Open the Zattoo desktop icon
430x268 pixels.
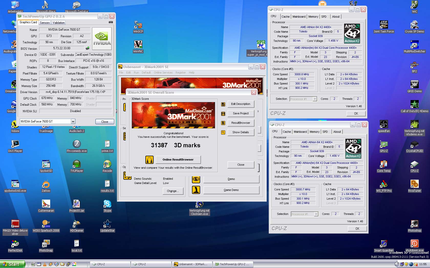46,186
